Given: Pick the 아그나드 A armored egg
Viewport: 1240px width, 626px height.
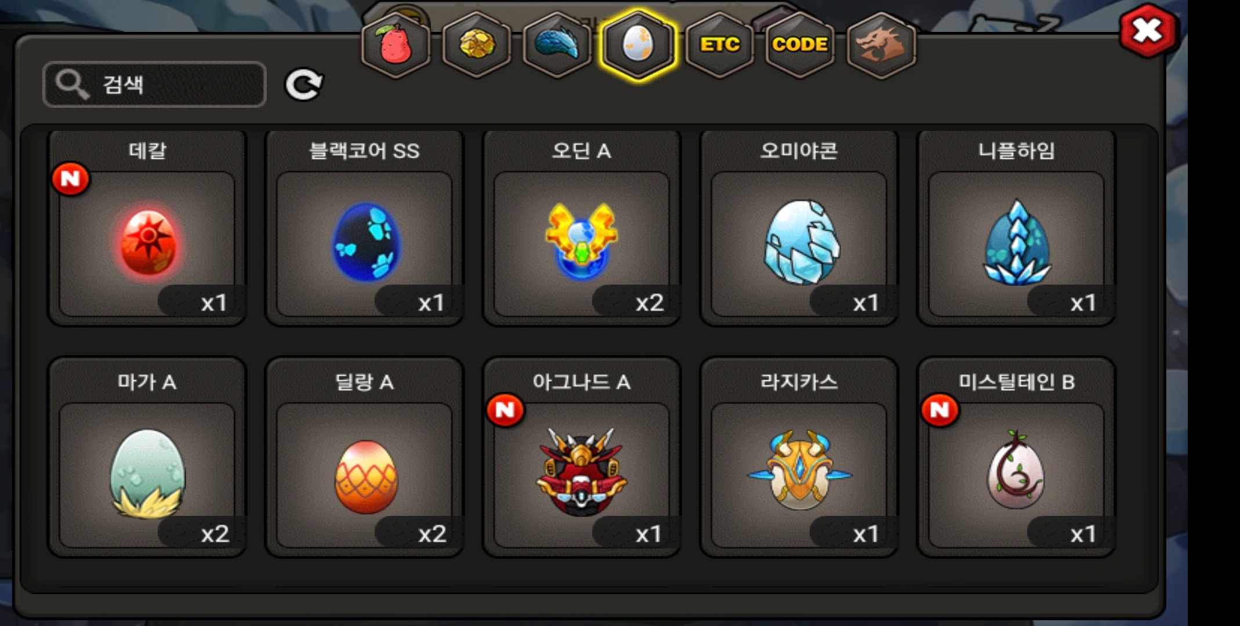Looking at the screenshot, I should pyautogui.click(x=582, y=458).
